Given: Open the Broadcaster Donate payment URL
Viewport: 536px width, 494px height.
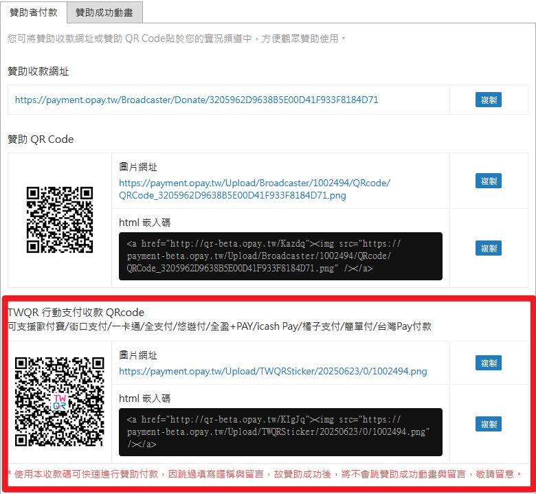Looking at the screenshot, I should [197, 100].
